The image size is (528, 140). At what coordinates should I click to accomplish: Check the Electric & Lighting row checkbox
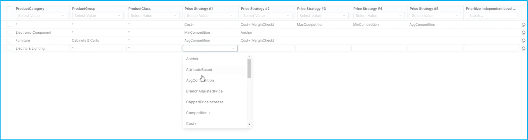tap(9, 48)
